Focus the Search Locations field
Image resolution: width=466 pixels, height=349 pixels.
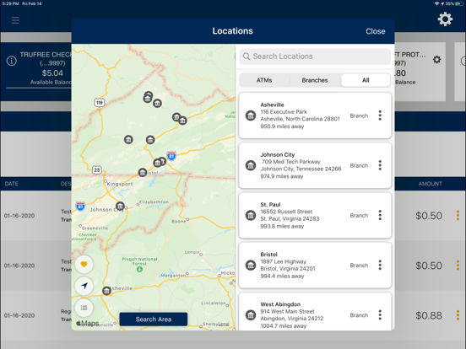coord(315,56)
